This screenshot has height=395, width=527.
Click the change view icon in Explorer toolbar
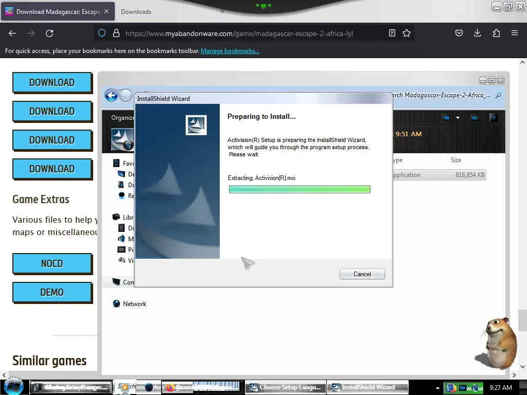pos(446,118)
